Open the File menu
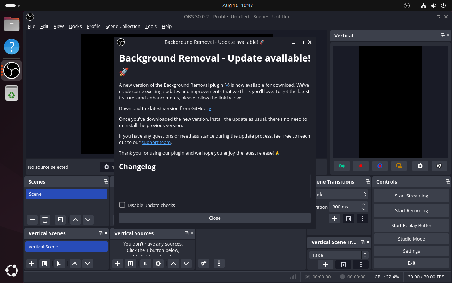This screenshot has width=452, height=283. [x=31, y=26]
